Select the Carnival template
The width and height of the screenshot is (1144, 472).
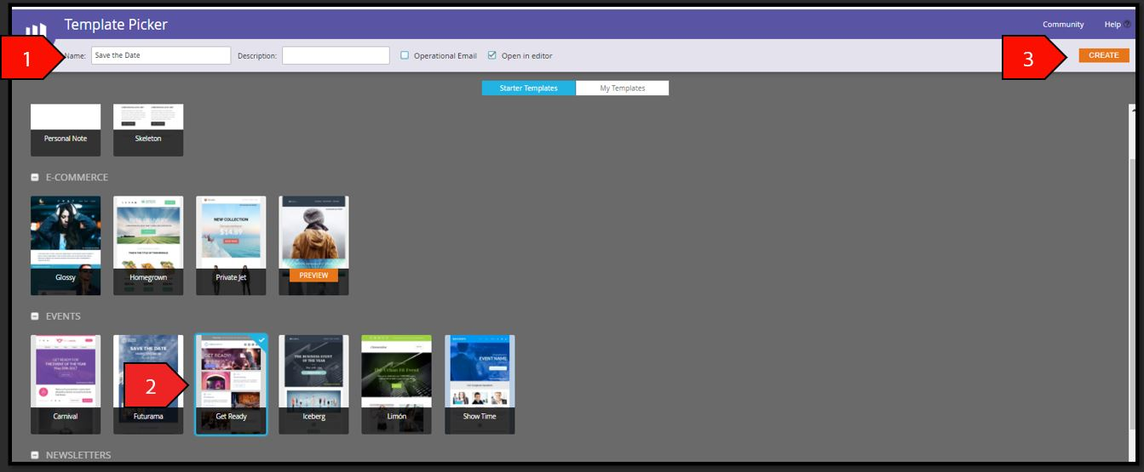point(66,384)
